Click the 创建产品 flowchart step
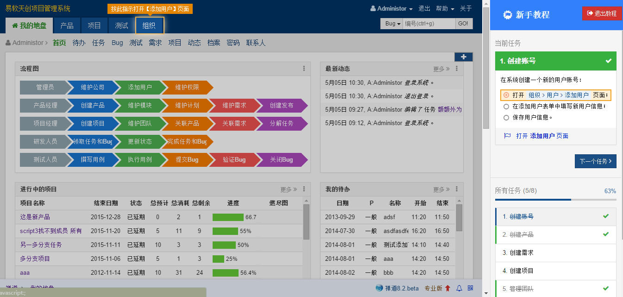The image size is (623, 297). (x=93, y=105)
